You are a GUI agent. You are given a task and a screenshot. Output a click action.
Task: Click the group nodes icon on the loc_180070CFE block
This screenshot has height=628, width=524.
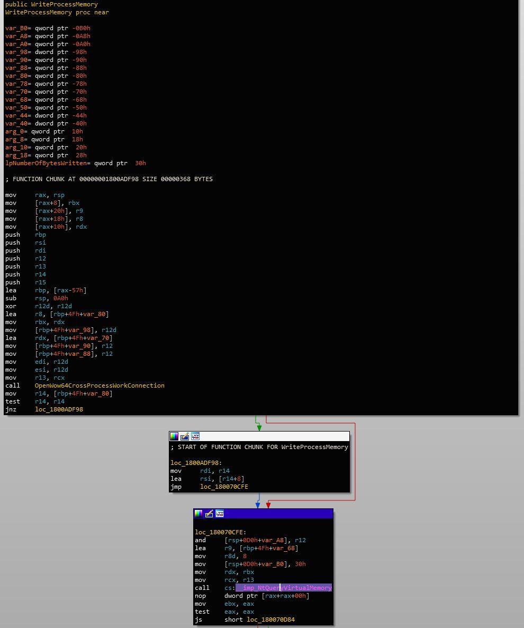pyautogui.click(x=220, y=514)
